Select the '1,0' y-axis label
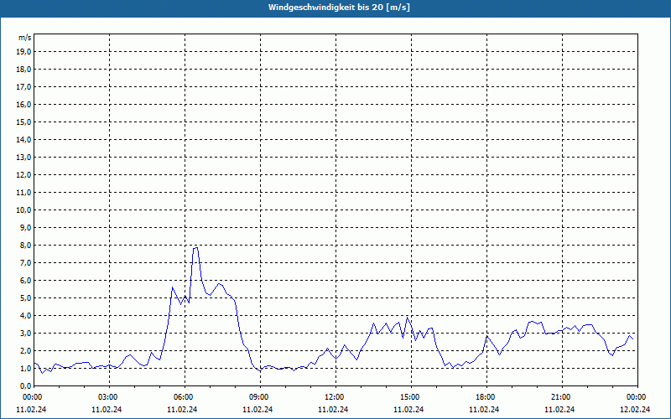The image size is (671, 419). tap(25, 368)
